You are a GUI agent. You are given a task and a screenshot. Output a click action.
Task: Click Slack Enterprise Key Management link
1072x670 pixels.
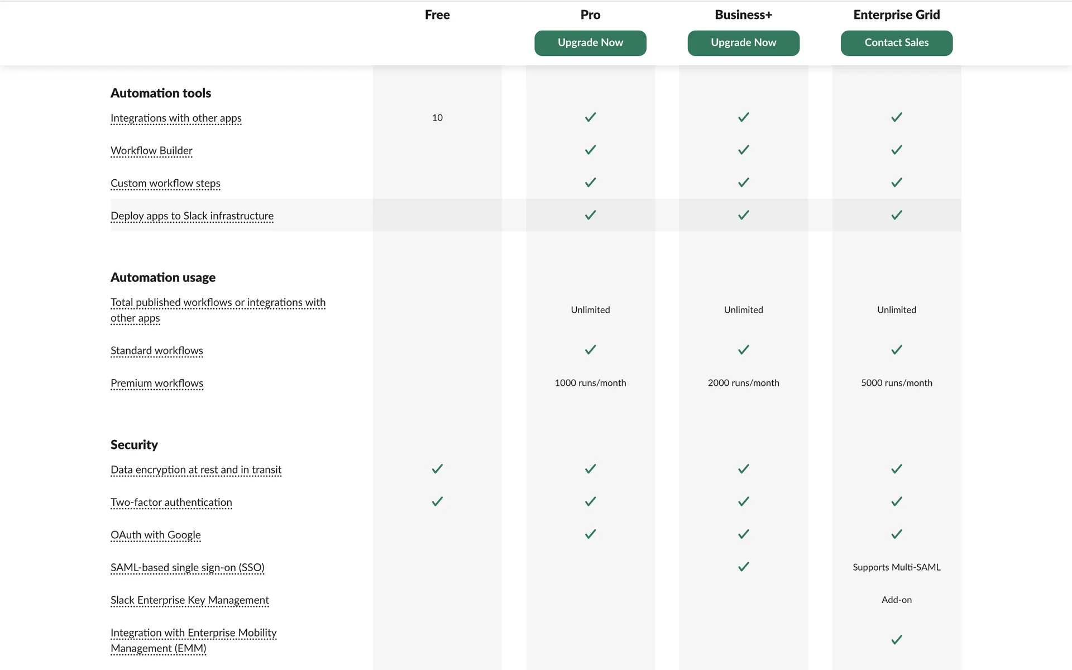pyautogui.click(x=190, y=600)
